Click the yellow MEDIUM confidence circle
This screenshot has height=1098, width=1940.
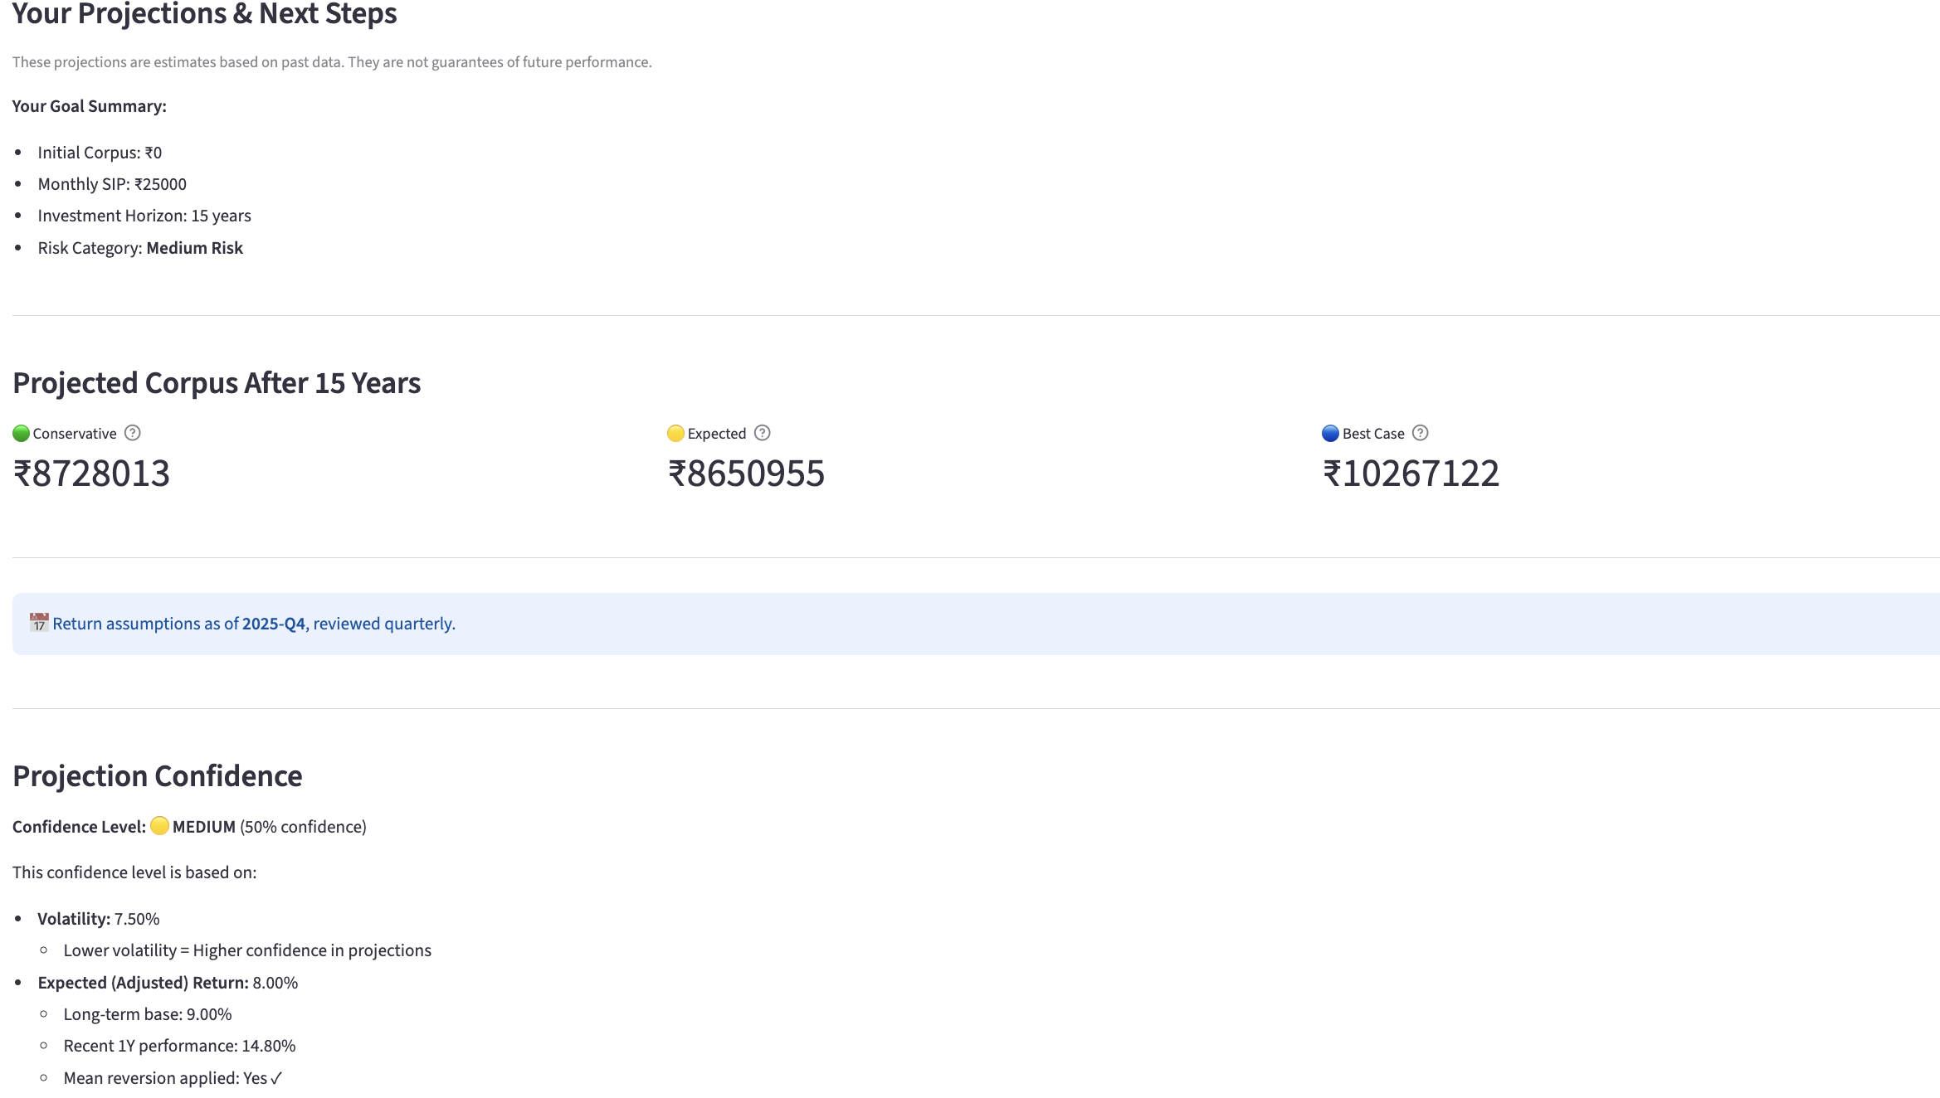(x=160, y=826)
